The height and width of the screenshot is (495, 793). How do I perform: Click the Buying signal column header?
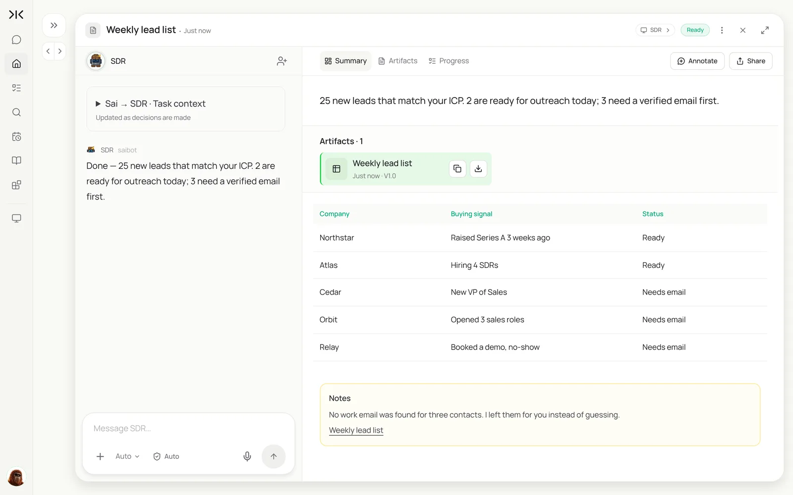(x=471, y=214)
